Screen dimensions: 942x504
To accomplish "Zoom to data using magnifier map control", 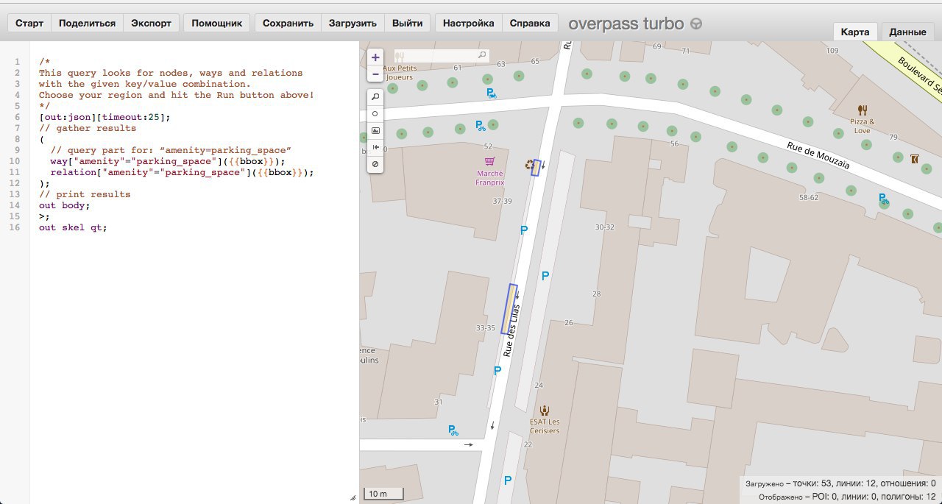I will (x=375, y=96).
